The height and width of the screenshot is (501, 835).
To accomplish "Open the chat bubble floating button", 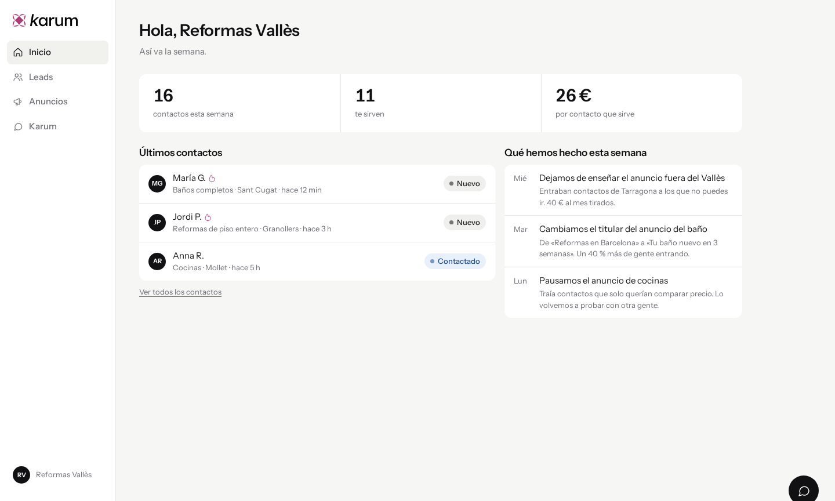I will [x=804, y=491].
